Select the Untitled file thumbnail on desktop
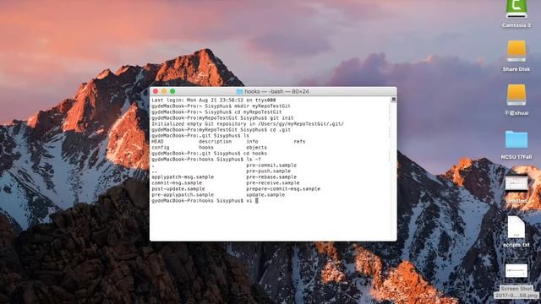Viewport: 541px width, 304px height. click(516, 184)
